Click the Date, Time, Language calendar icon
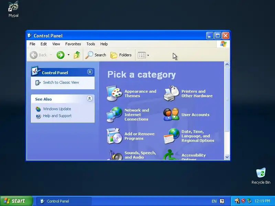 coord(172,136)
